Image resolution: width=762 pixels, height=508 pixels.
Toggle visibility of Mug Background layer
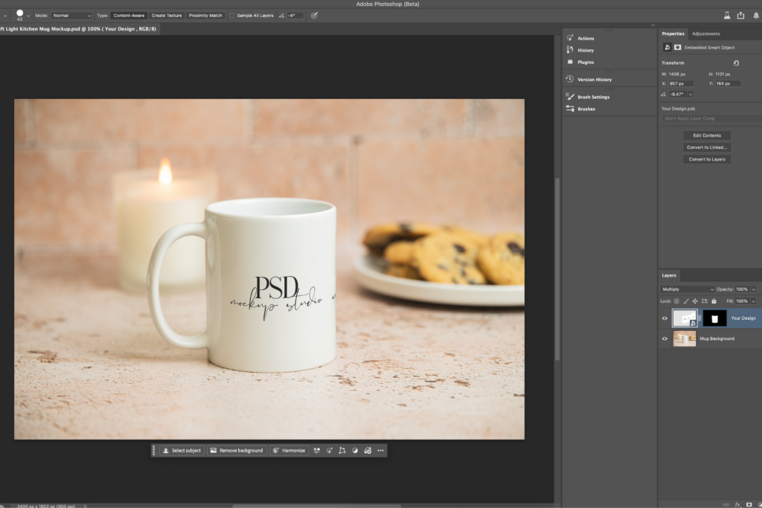point(665,338)
